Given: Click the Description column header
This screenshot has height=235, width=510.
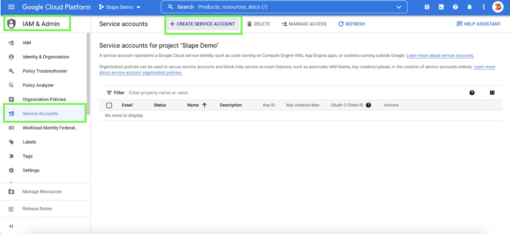Looking at the screenshot, I should tap(231, 105).
